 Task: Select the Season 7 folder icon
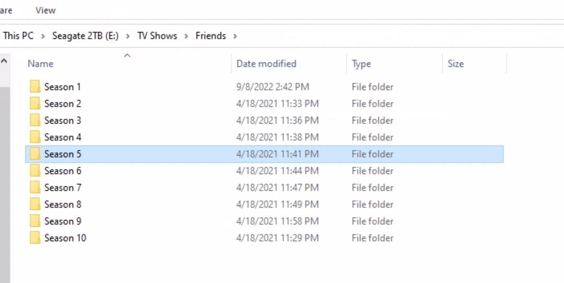click(35, 187)
